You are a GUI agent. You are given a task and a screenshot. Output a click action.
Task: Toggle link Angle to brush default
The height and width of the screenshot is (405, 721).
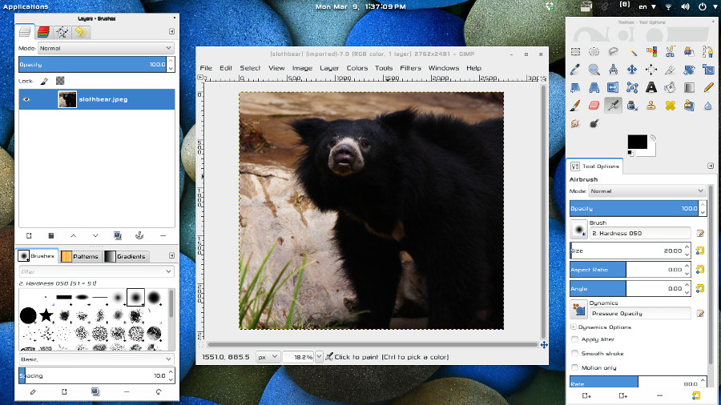700,288
